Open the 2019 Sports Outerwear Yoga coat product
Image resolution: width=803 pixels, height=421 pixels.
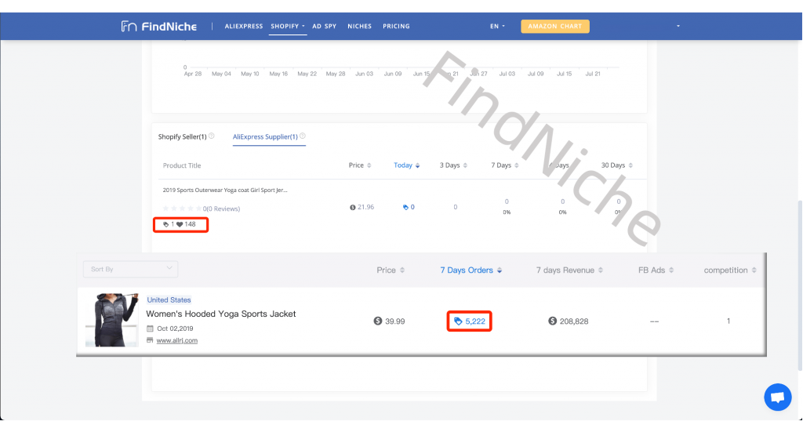click(225, 190)
